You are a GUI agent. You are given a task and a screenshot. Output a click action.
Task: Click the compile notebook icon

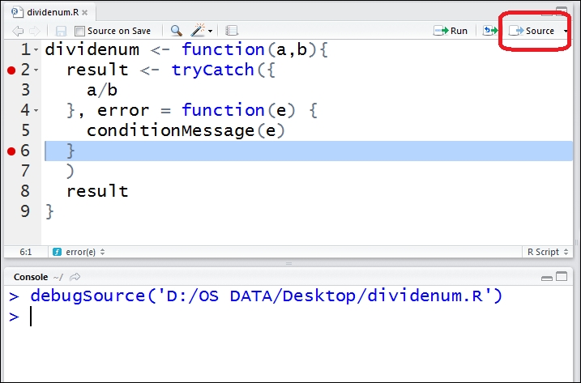[232, 31]
